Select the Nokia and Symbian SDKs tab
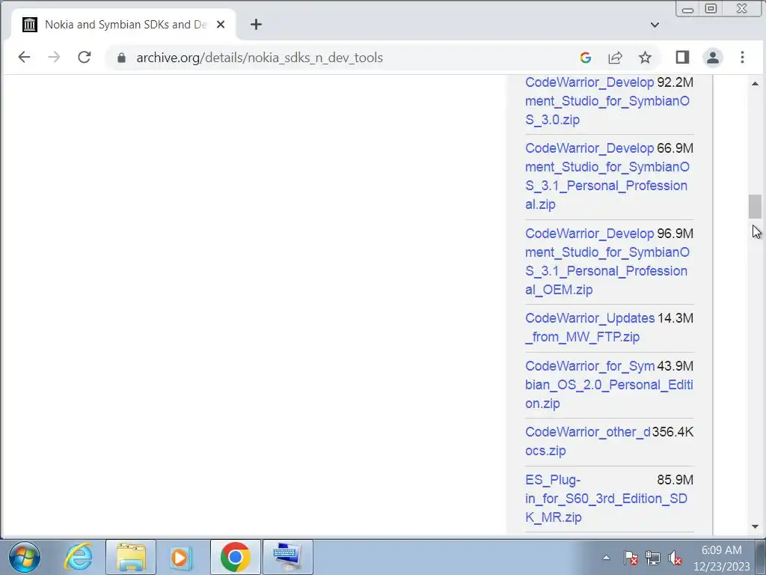Image resolution: width=766 pixels, height=575 pixels. [124, 25]
